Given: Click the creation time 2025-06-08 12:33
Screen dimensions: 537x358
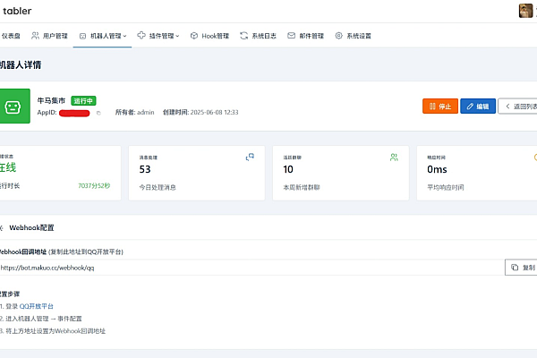Looking at the screenshot, I should point(215,113).
